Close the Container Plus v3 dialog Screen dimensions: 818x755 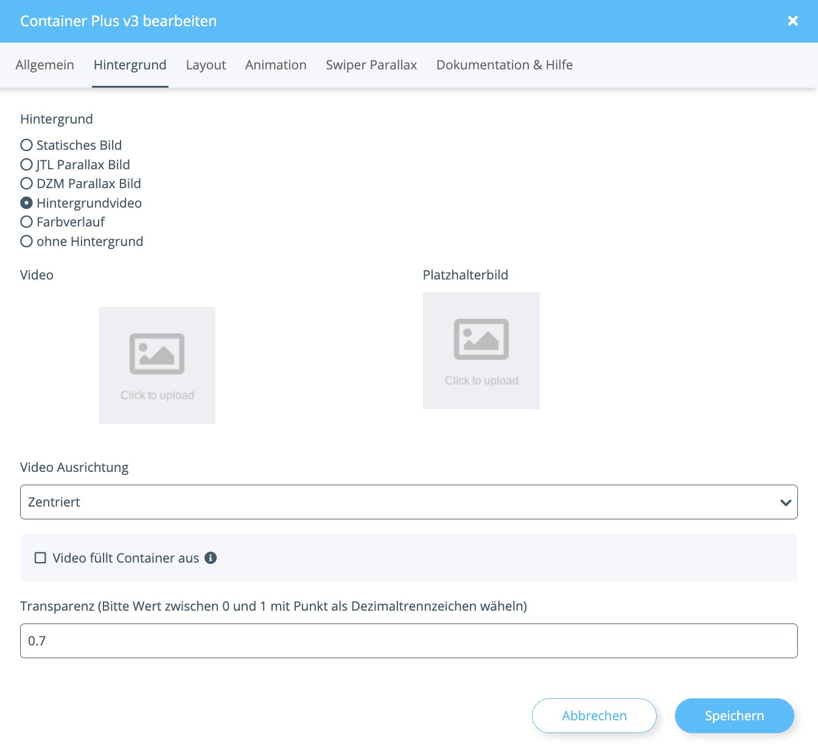click(792, 21)
